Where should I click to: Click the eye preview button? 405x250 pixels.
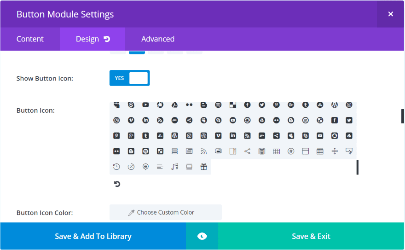(x=202, y=236)
